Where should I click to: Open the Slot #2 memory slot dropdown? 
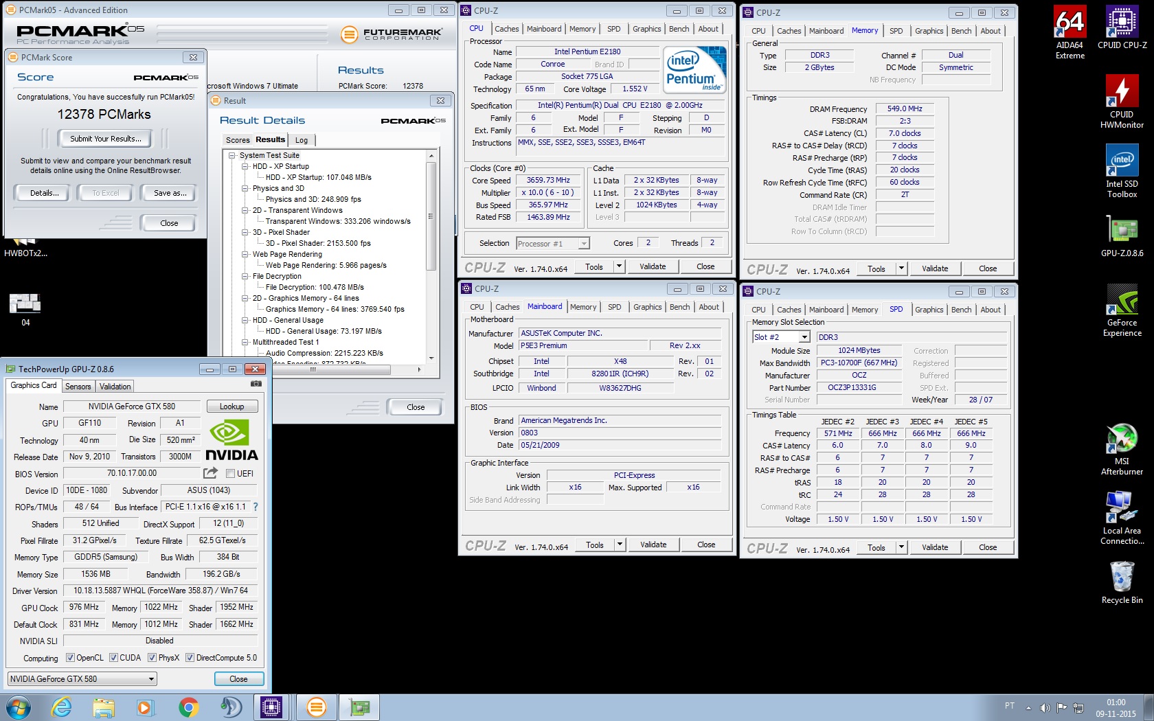781,337
